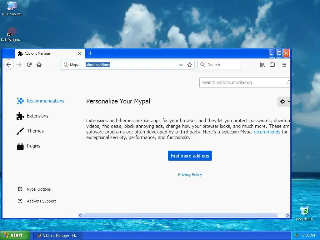320x240 pixels.
Task: Click the Themes paintbrush icon
Action: [x=20, y=131]
